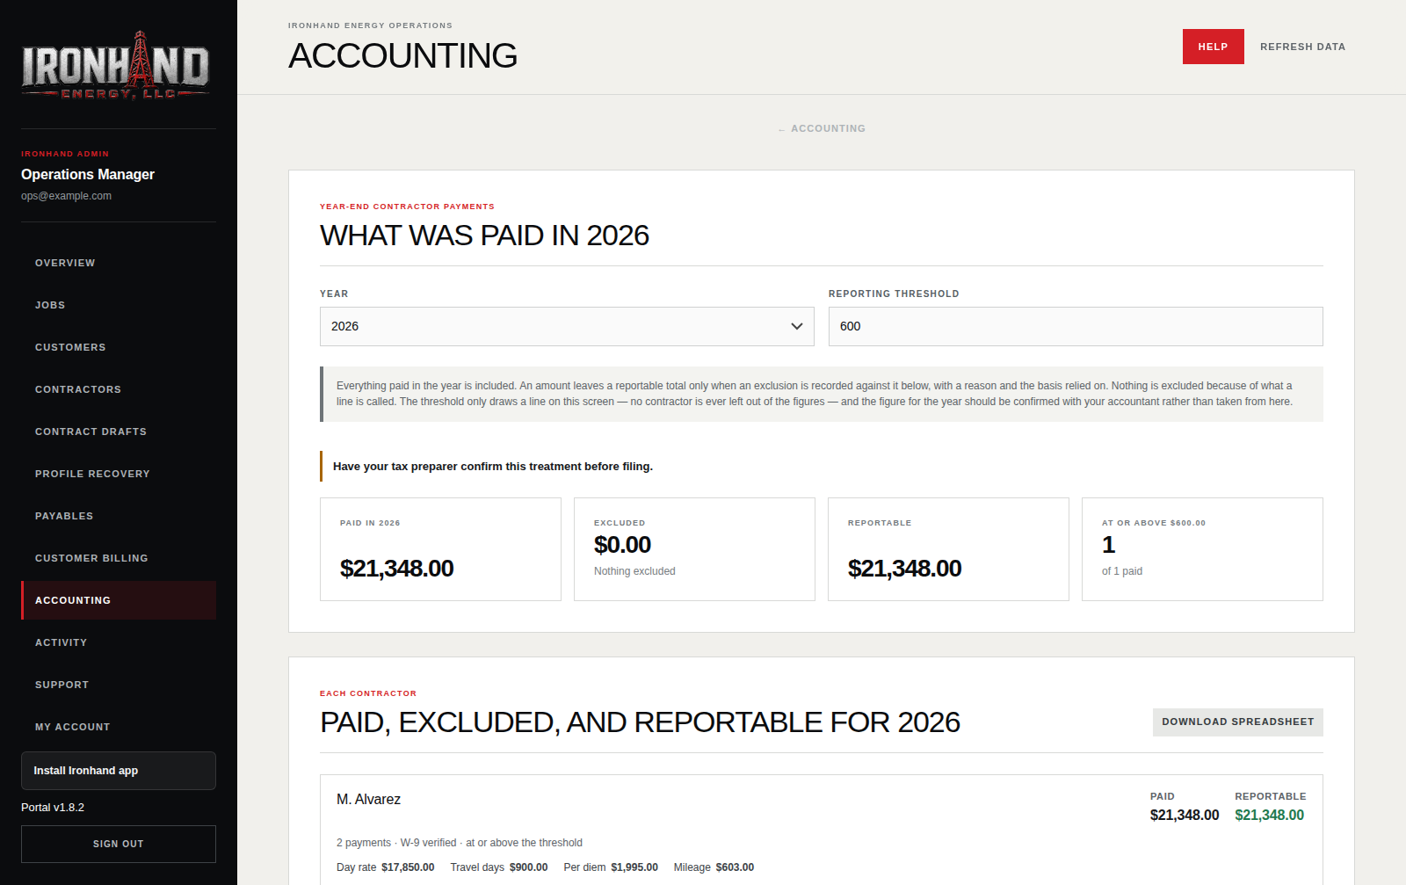This screenshot has width=1406, height=885.
Task: Click Download Spreadsheet button
Action: [x=1237, y=722]
